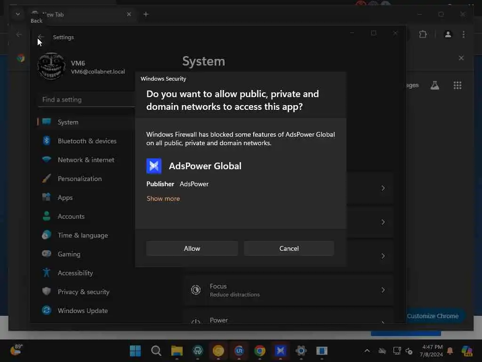
Task: Click the AdsPower Global app icon in dialog
Action: tap(154, 166)
